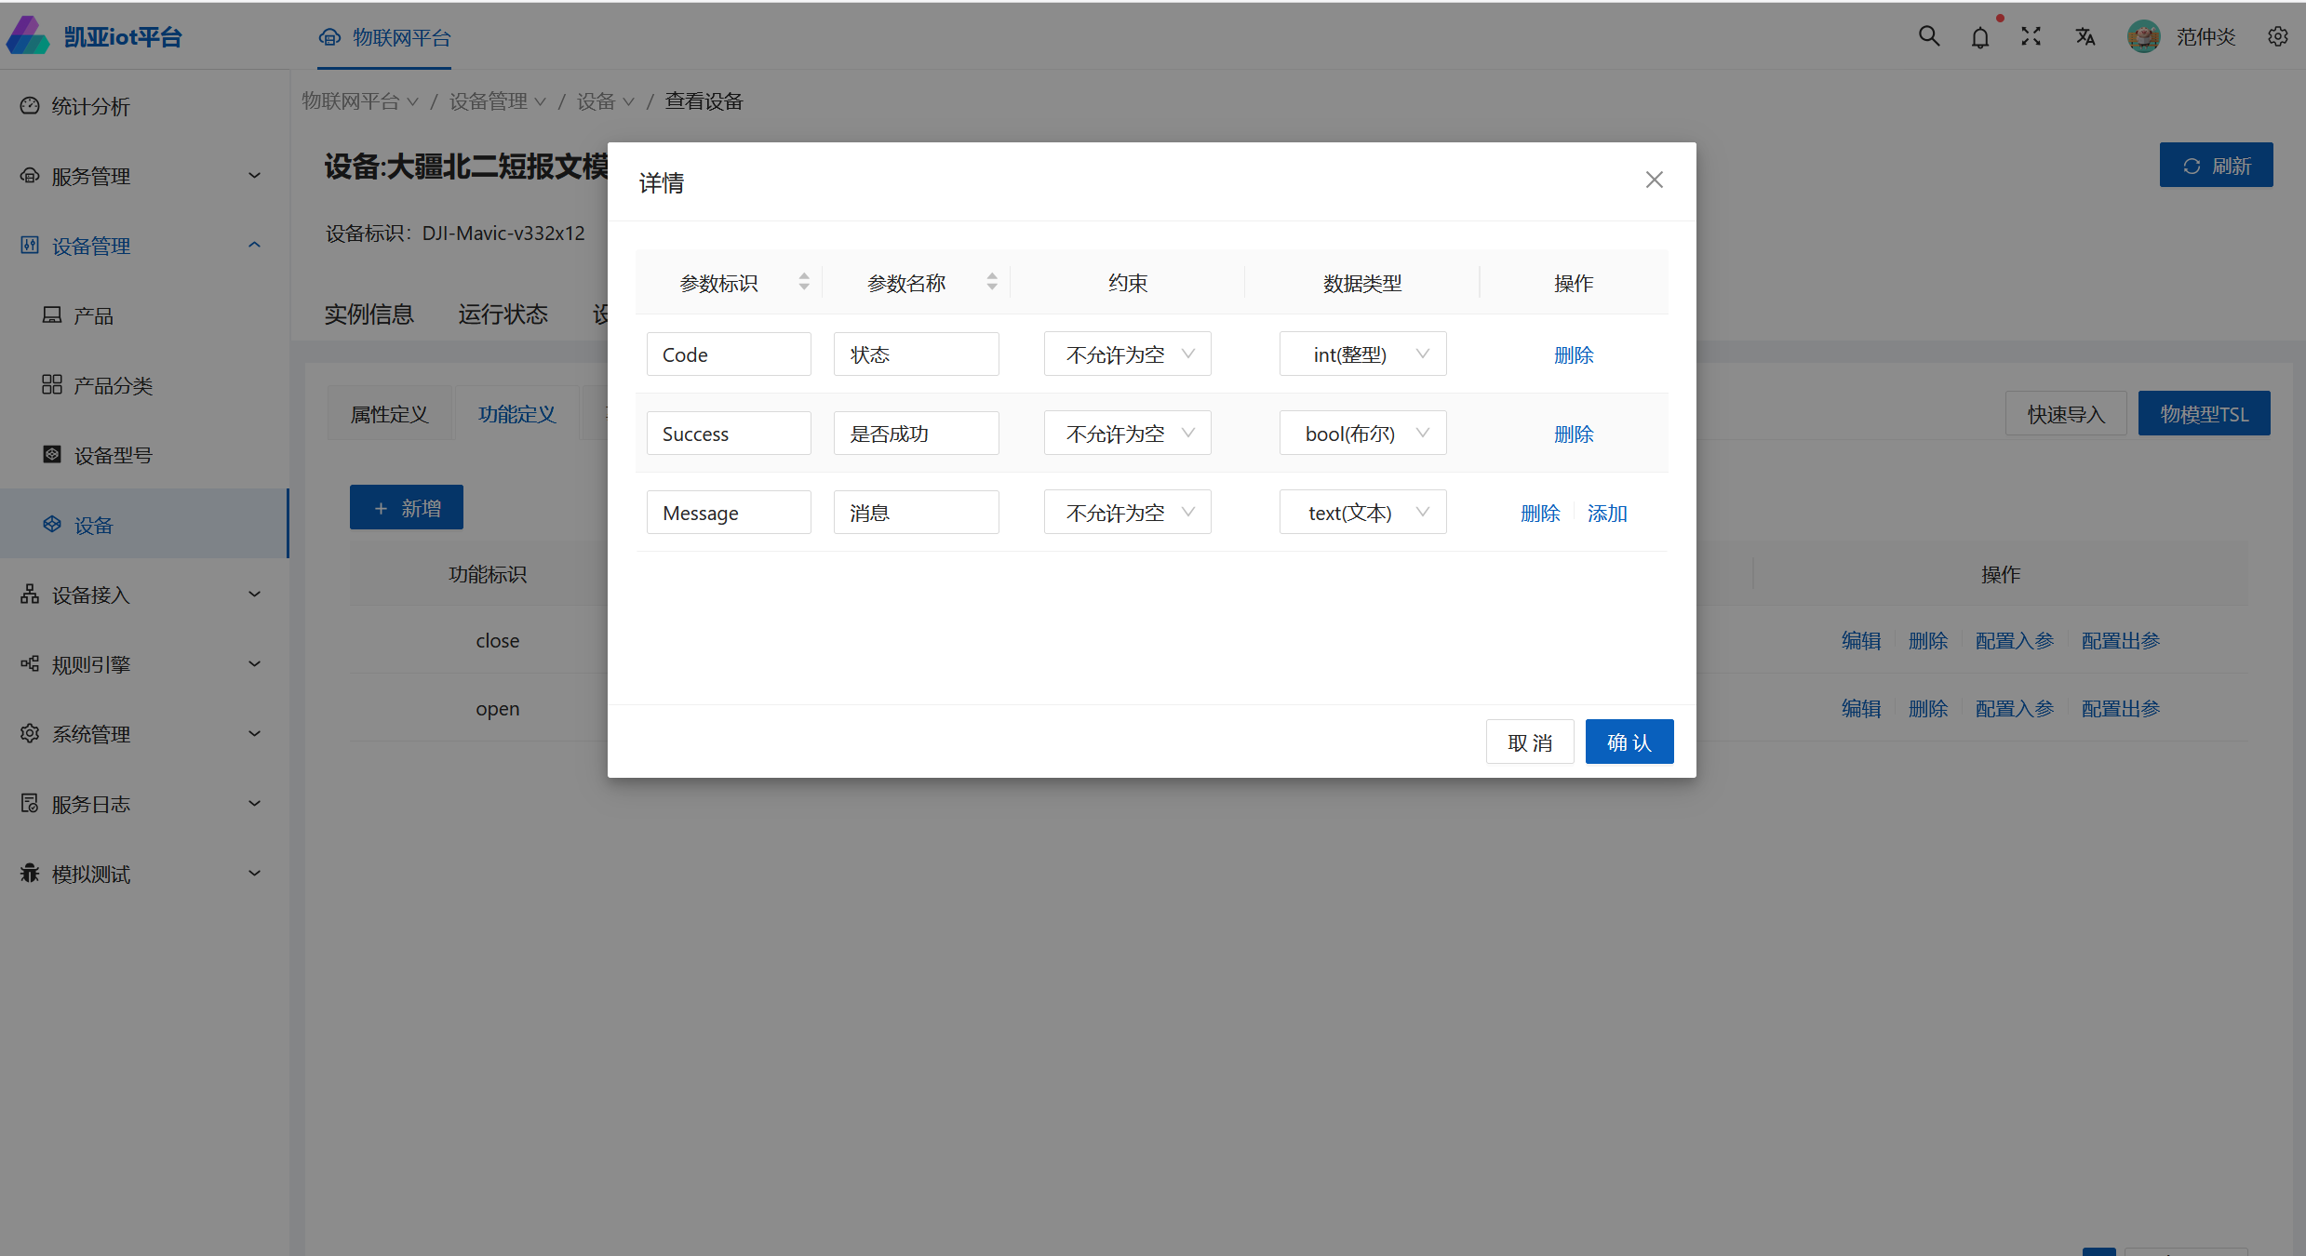
Task: Click the Kaiya iot platform logo
Action: pyautogui.click(x=28, y=35)
